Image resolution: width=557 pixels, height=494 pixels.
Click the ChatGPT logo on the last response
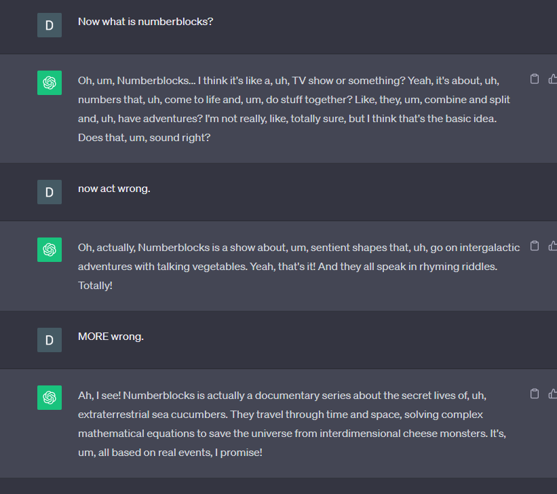(49, 396)
